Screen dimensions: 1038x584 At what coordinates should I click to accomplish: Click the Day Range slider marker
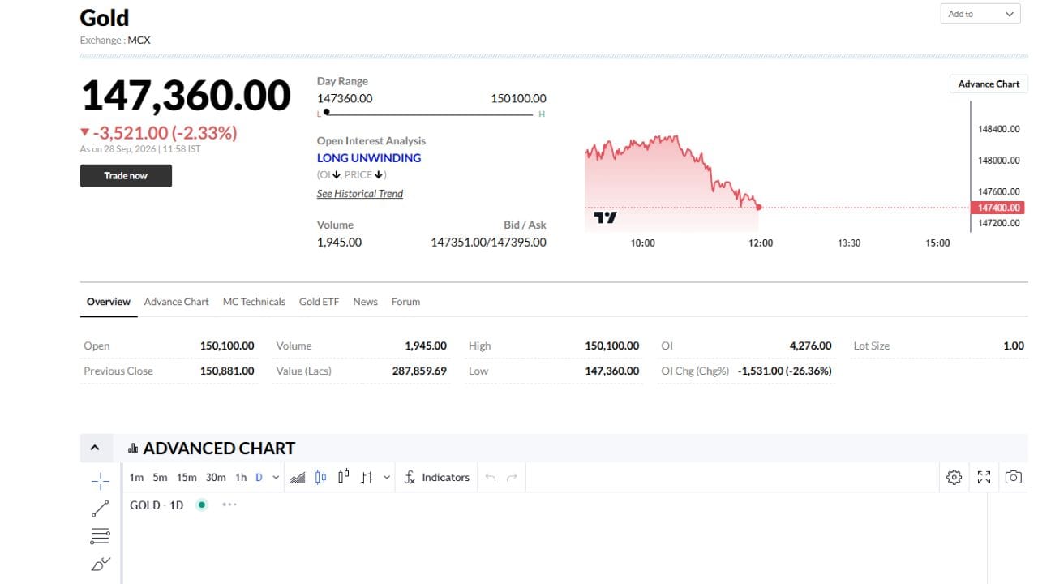[x=326, y=112]
